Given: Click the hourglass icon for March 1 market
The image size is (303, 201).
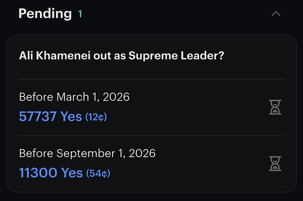Looking at the screenshot, I should click(x=275, y=107).
